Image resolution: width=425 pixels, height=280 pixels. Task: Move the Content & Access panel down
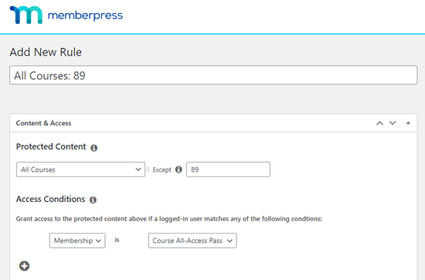(x=393, y=123)
